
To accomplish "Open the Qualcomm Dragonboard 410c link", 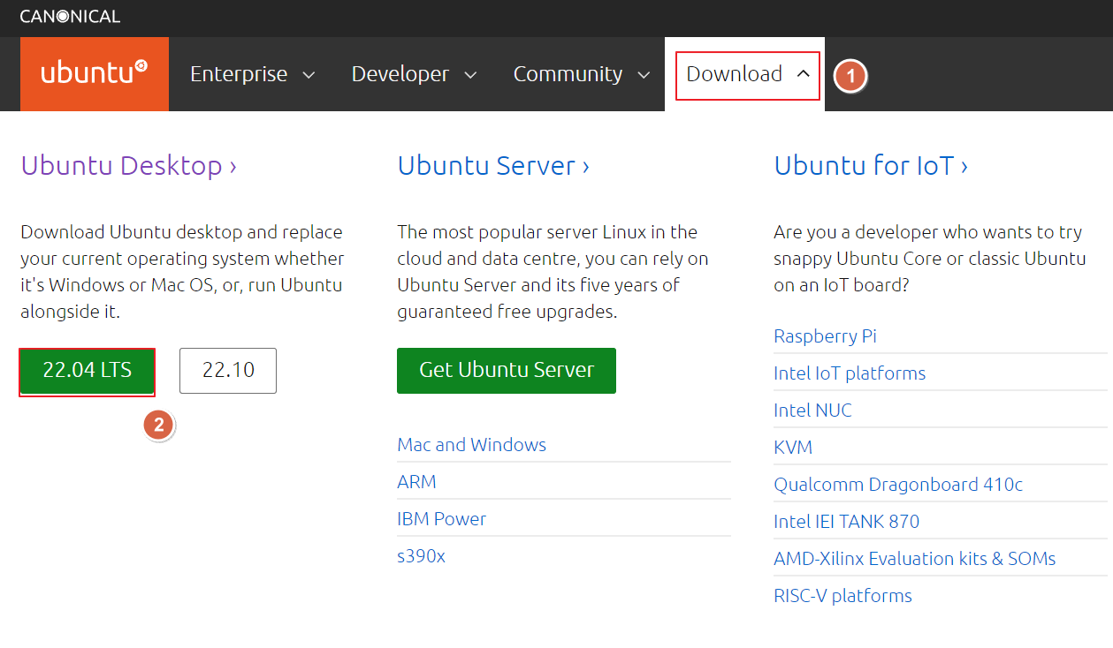I will [x=898, y=485].
